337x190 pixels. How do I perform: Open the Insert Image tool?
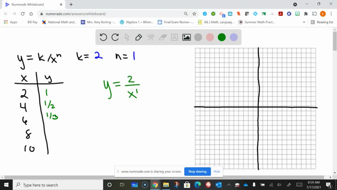186,37
